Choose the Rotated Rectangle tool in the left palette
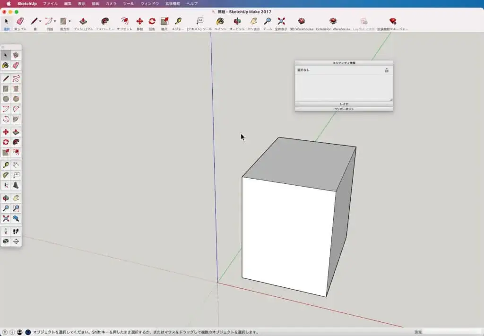Viewport: 484px width, 336px height. (16, 89)
